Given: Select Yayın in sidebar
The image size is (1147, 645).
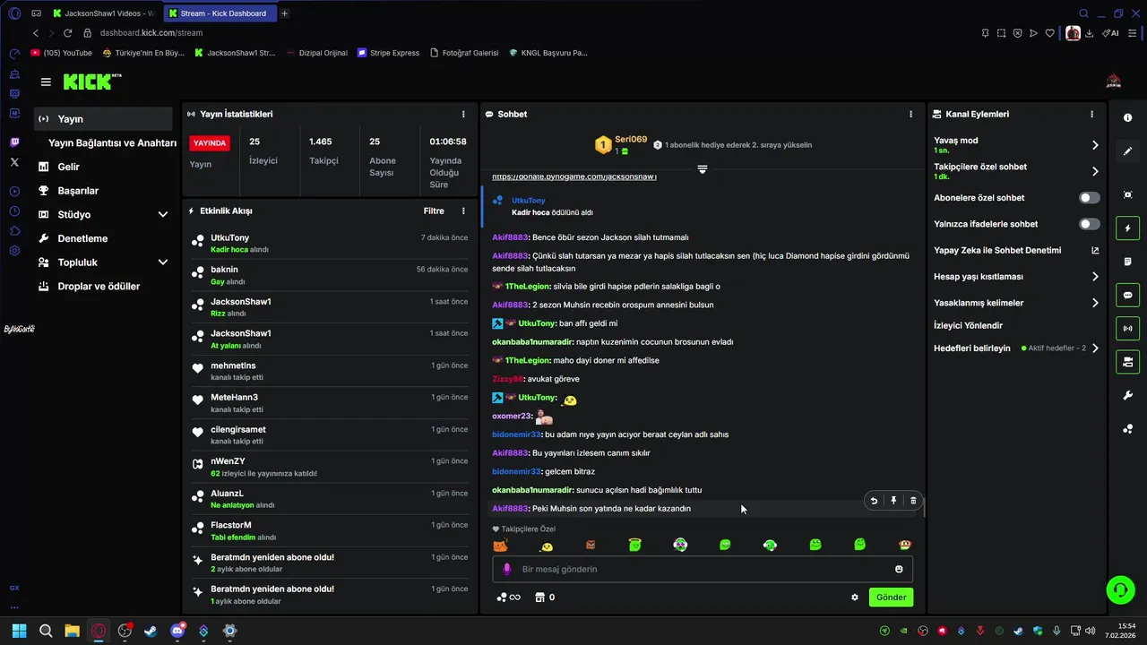Looking at the screenshot, I should coord(103,119).
